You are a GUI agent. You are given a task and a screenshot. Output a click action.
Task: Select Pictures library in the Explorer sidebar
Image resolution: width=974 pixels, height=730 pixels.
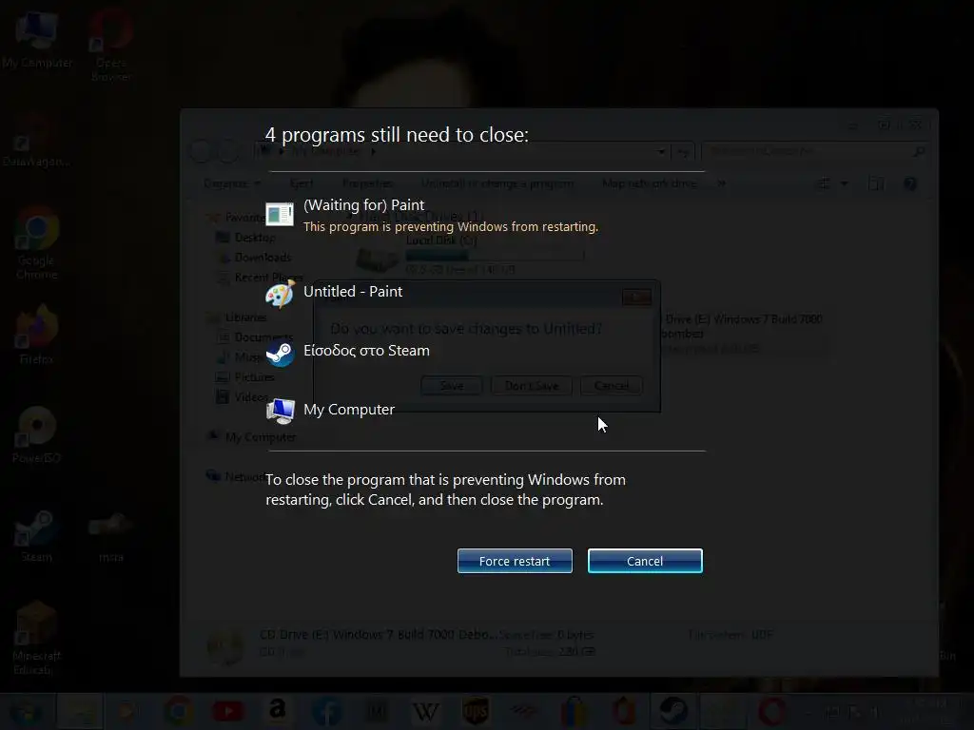click(x=244, y=376)
